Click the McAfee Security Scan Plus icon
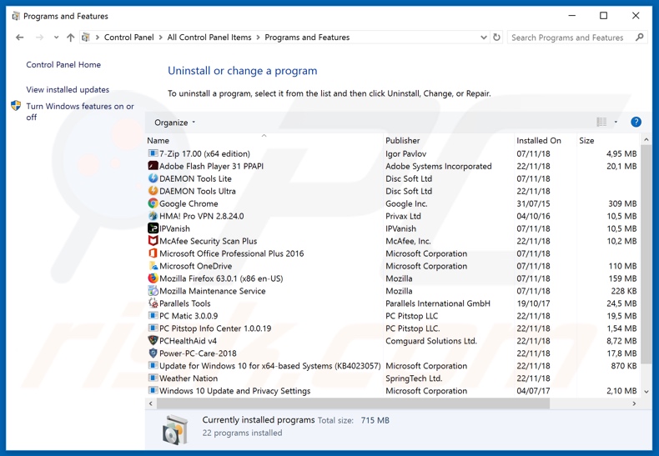659x456 pixels. tap(153, 241)
